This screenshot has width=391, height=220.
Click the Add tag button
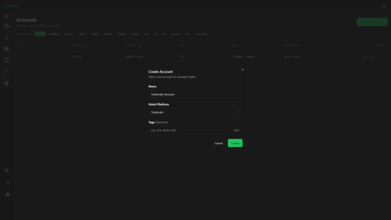tap(236, 130)
